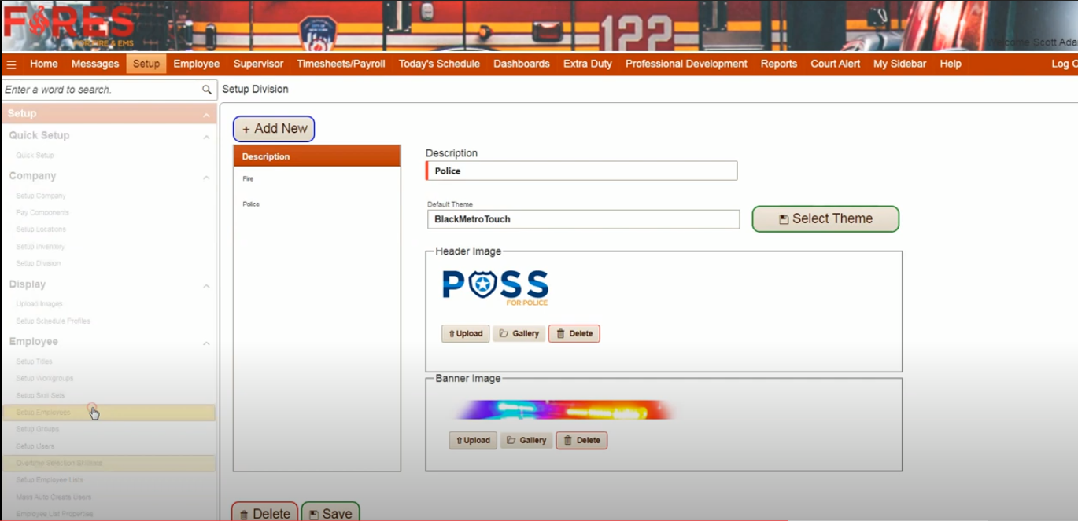Open My Sidebar menu
1078x521 pixels.
900,64
